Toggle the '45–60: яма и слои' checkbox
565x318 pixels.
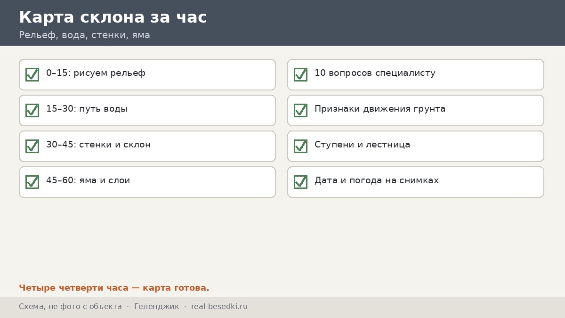32,182
